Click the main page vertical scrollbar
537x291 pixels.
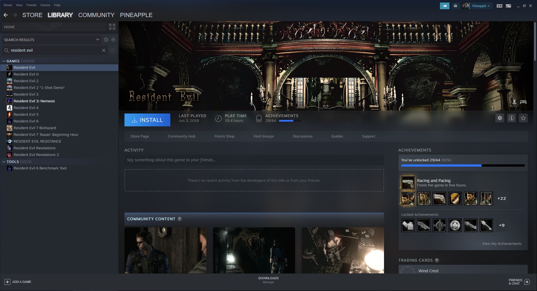coord(535,41)
